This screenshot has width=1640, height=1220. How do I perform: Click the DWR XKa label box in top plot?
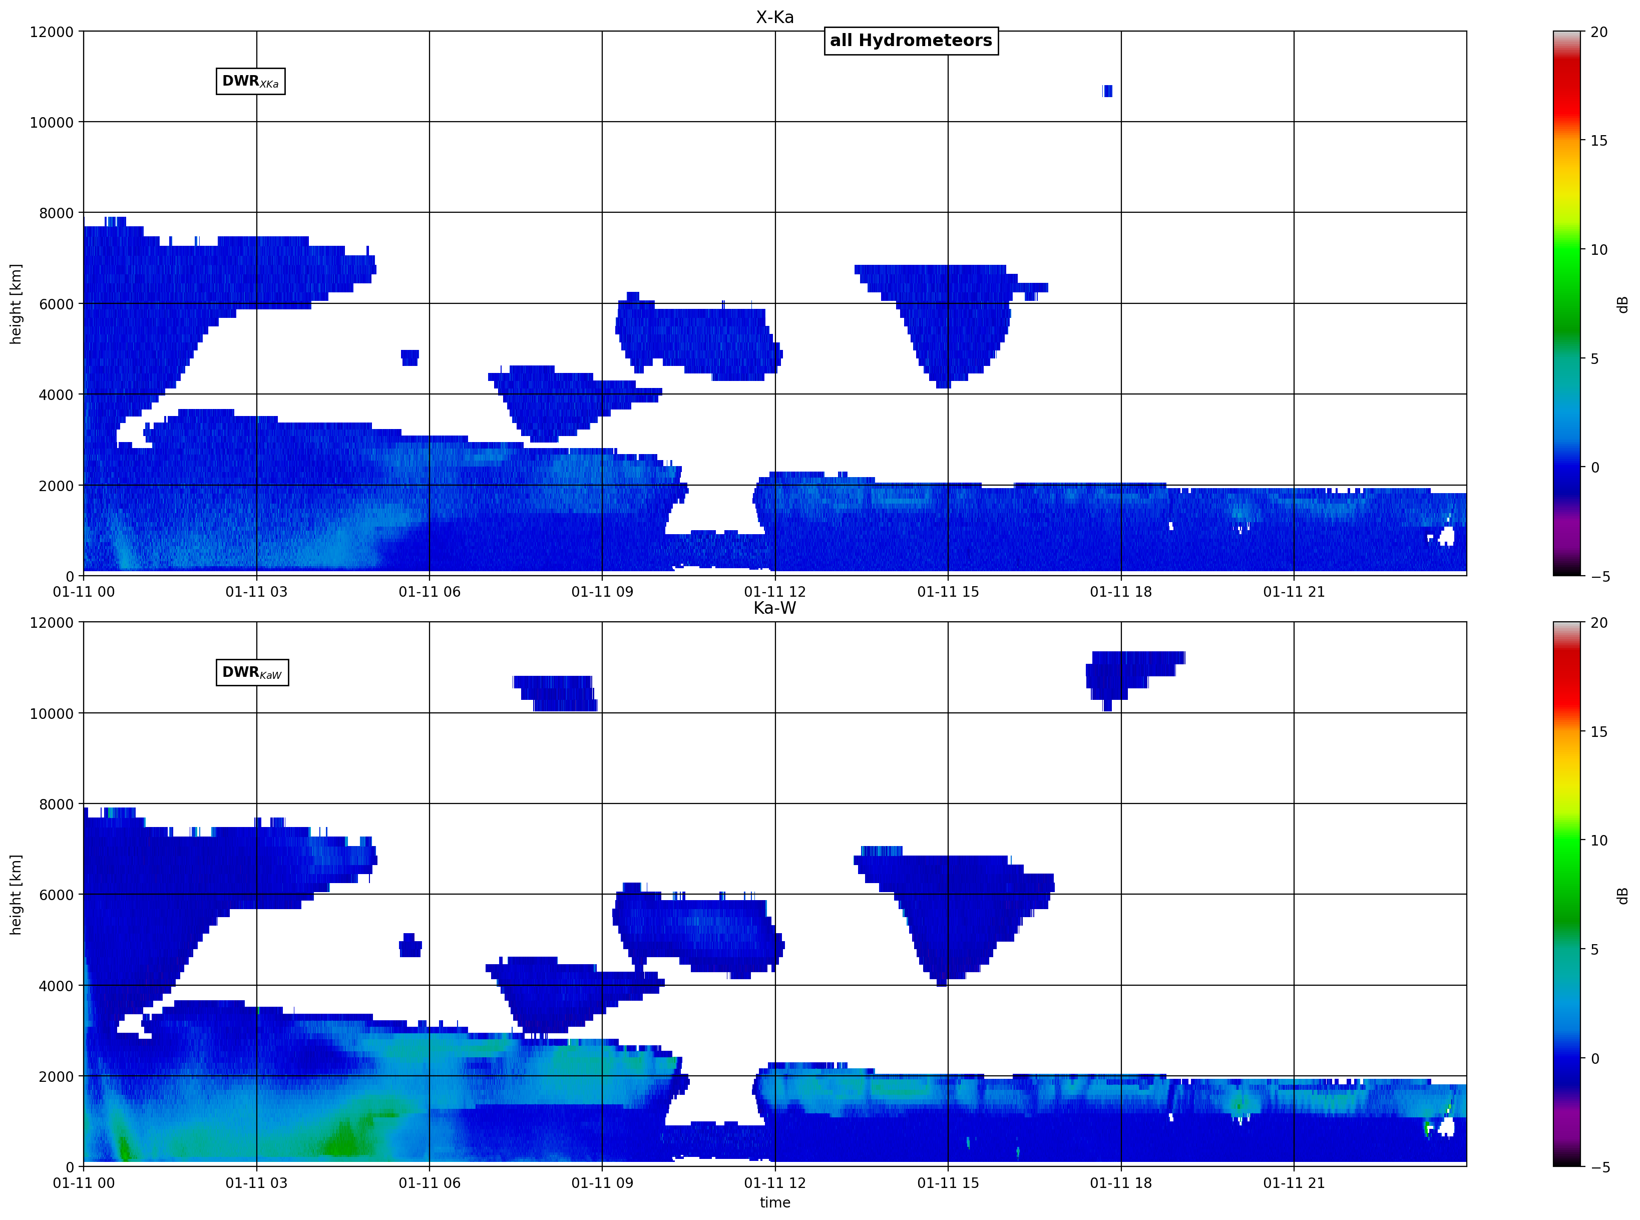click(250, 81)
